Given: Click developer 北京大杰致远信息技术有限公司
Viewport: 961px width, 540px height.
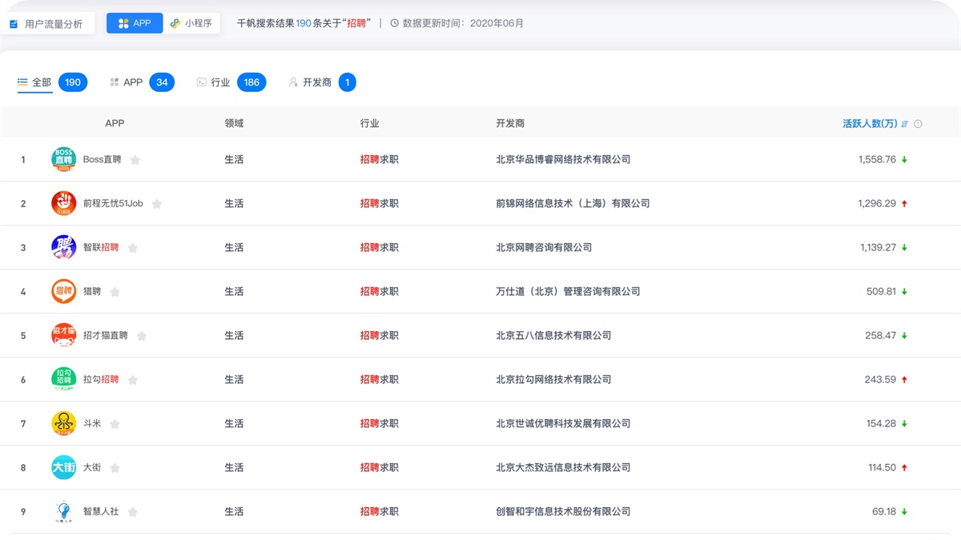Looking at the screenshot, I should coord(563,467).
